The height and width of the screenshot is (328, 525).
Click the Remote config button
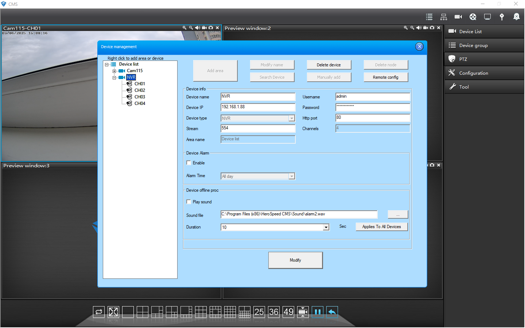pos(385,77)
